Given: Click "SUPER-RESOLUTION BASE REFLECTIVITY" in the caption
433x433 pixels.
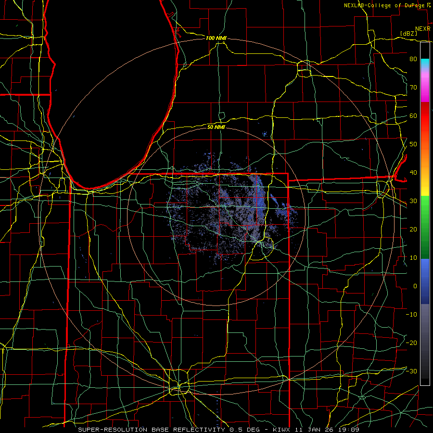Looking at the screenshot, I should [x=152, y=430].
